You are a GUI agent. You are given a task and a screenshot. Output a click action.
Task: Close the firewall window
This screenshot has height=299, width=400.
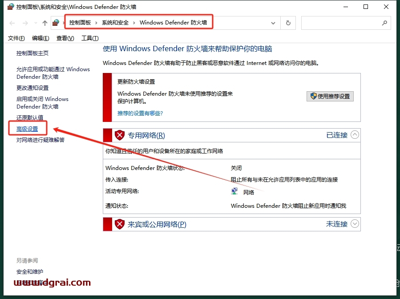tap(386, 7)
